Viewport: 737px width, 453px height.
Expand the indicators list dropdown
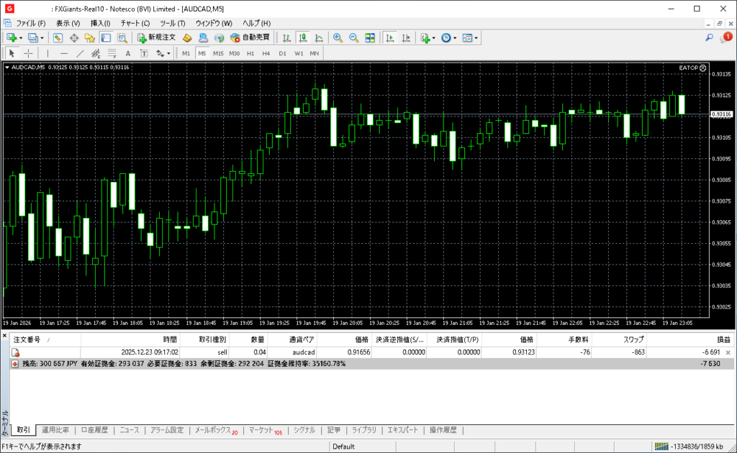(x=434, y=37)
